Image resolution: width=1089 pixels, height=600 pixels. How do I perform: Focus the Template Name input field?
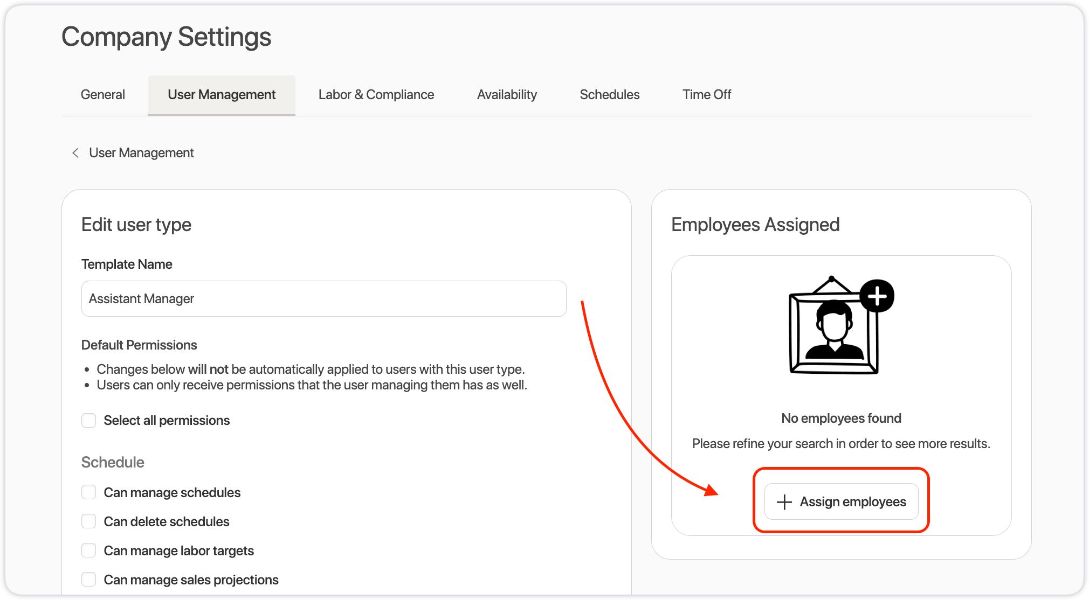tap(323, 298)
